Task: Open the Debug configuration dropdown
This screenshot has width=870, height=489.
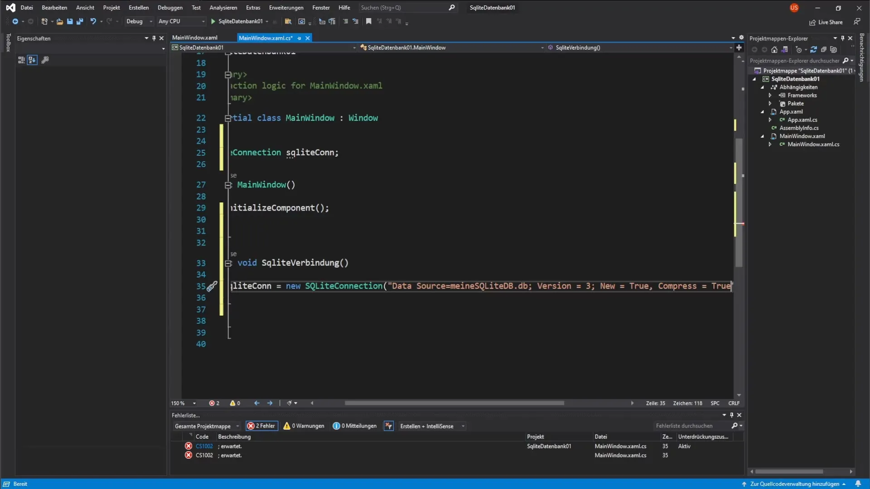Action: coord(139,21)
